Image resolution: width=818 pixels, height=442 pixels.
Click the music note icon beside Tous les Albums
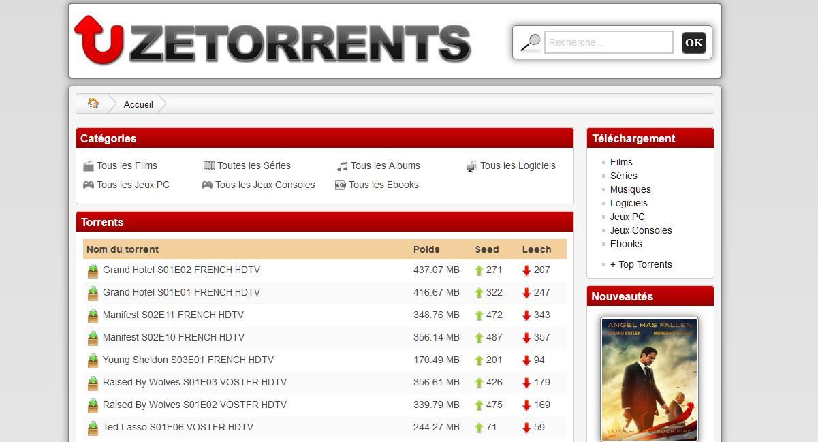pyautogui.click(x=342, y=165)
